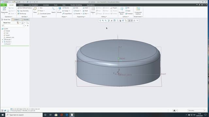Select the Swept Blend tool
The height and width of the screenshot is (117, 209).
[67, 14]
